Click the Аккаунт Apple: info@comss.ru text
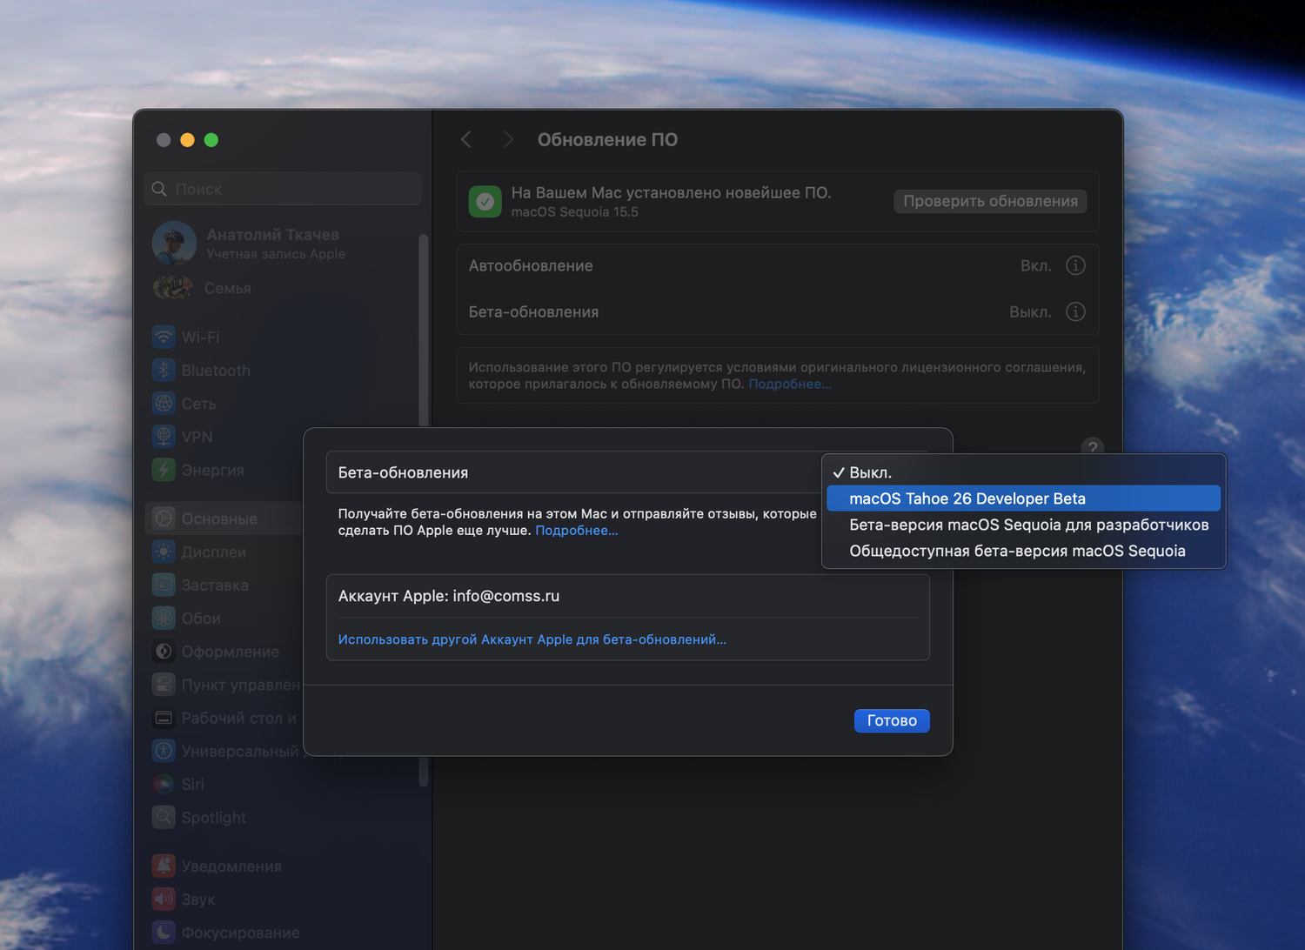1305x950 pixels. tap(449, 596)
